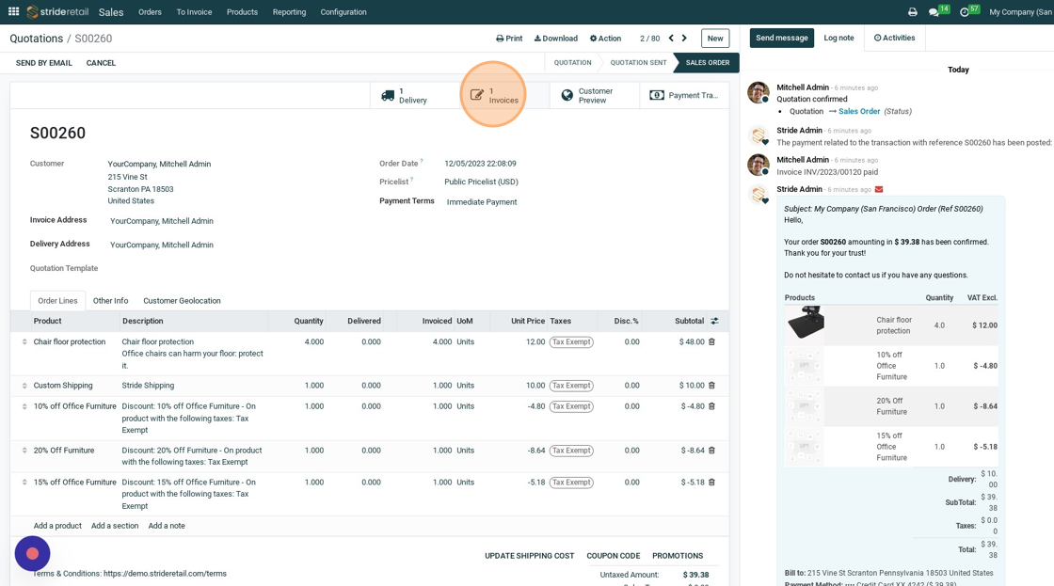Delete the 20% Off Furniture line
Viewport: 1054px width, 586px height.
tap(711, 451)
